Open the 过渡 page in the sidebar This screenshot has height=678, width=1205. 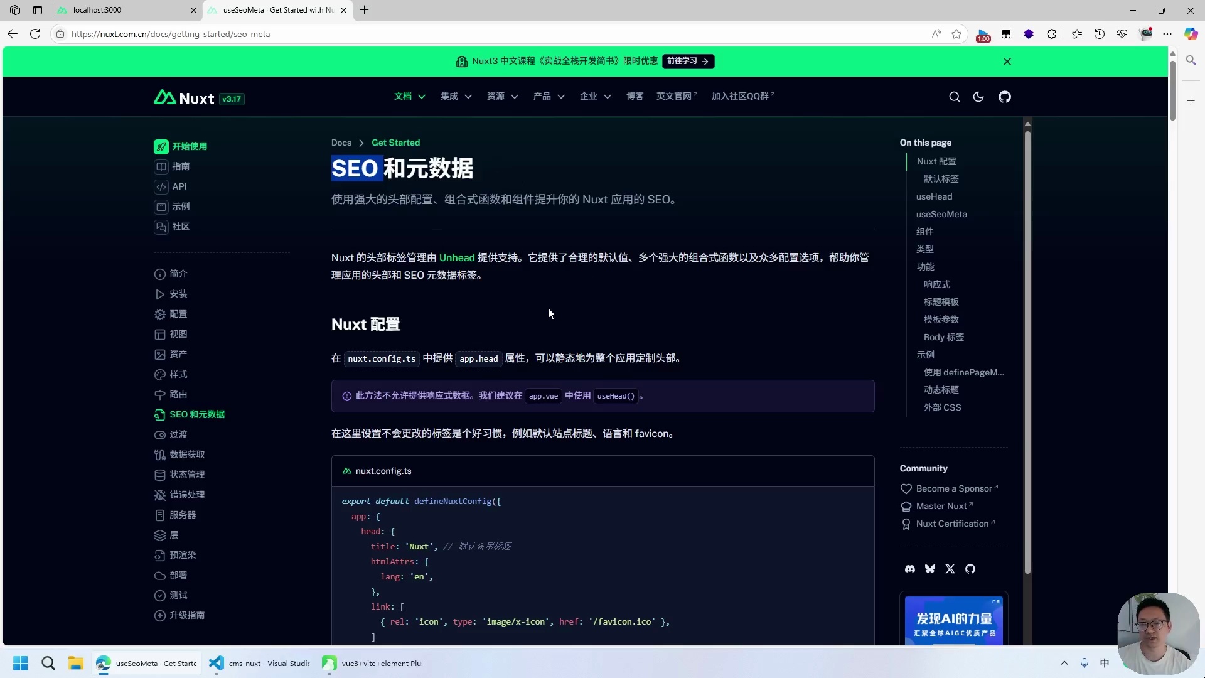[171, 434]
